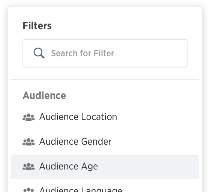Click the divider line below the search box
This screenshot has width=210, height=192.
coord(105,79)
